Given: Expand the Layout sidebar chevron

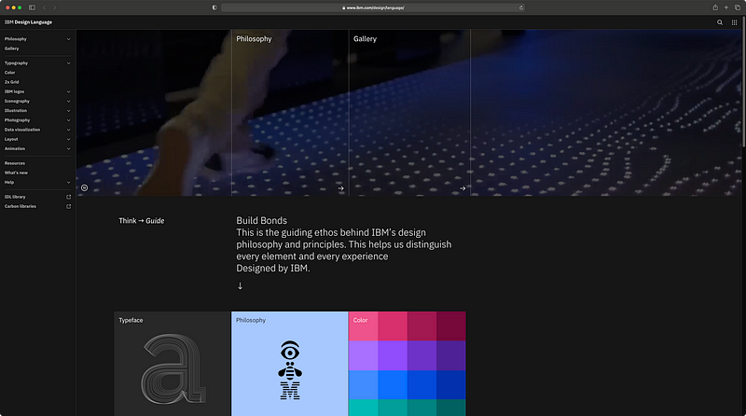Looking at the screenshot, I should [68, 140].
